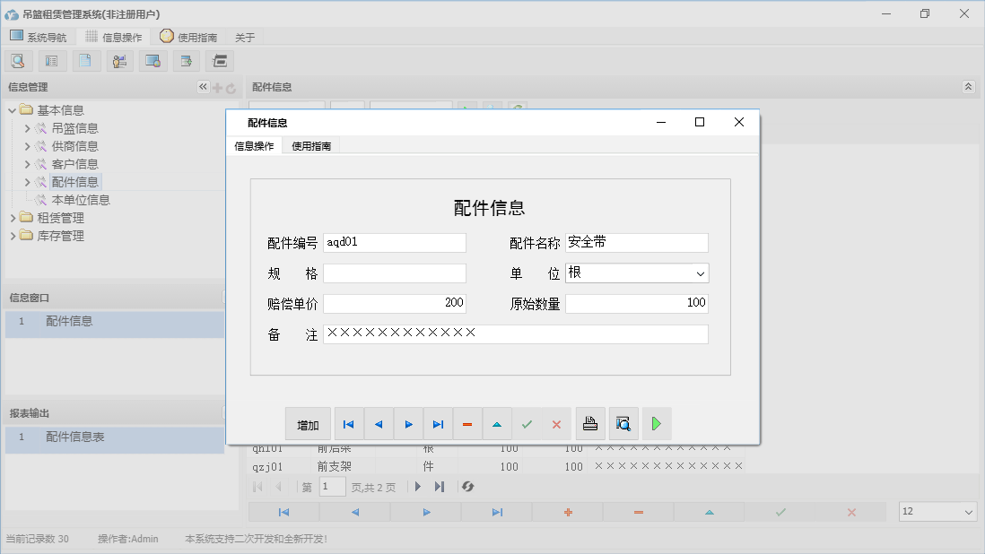Click the green run arrow in the dialog
Viewport: 985px width, 554px height.
pyautogui.click(x=657, y=423)
